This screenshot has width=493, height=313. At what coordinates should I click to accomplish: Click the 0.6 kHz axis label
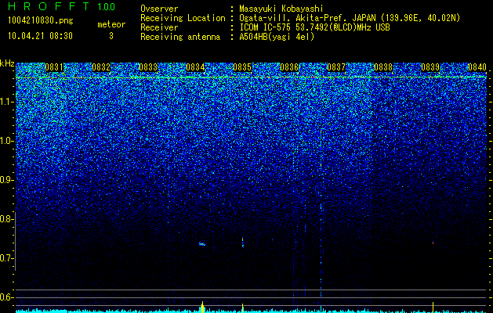pyautogui.click(x=7, y=297)
